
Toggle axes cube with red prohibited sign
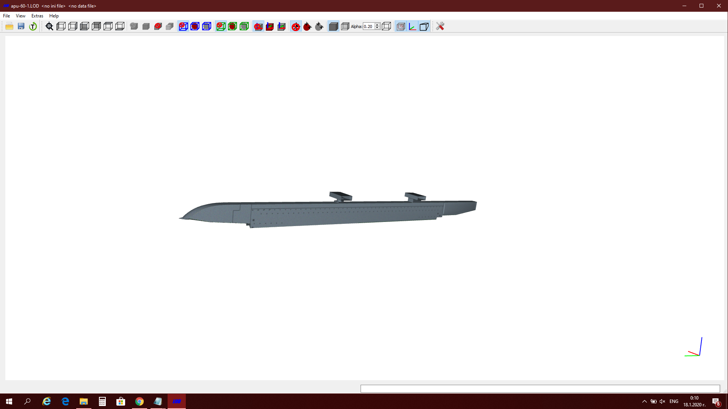258,26
